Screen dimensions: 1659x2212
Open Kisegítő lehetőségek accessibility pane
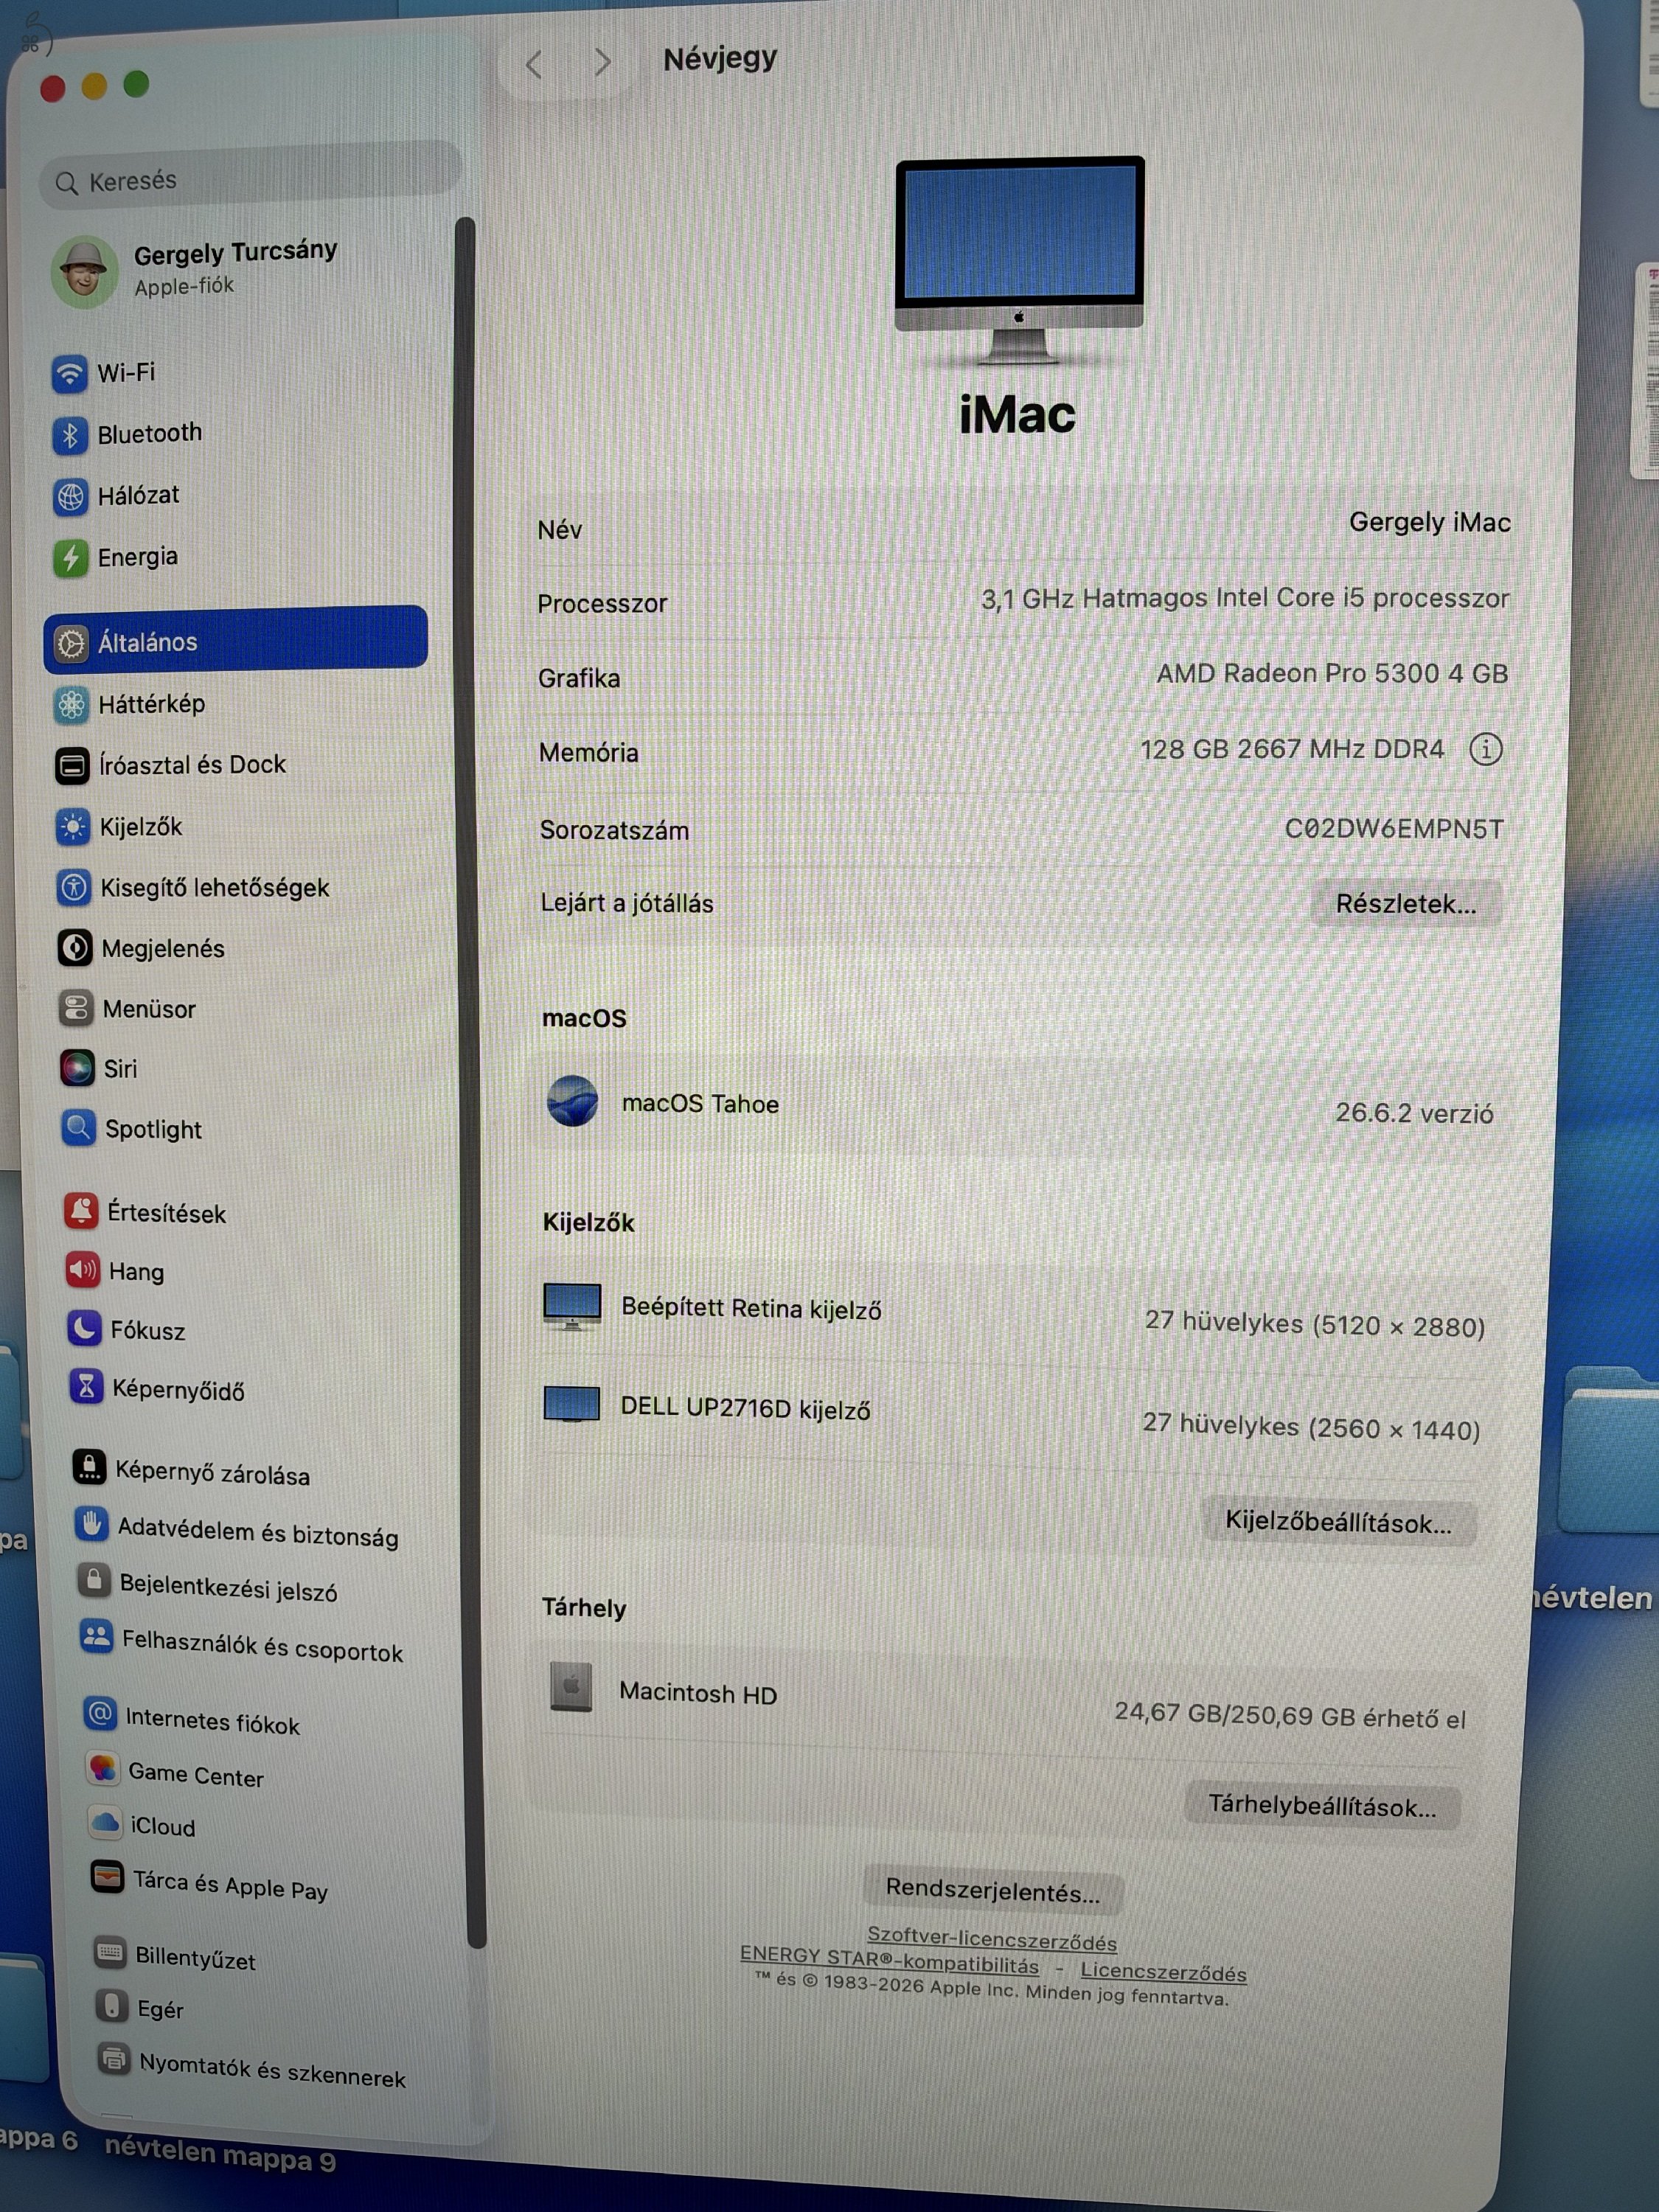(193, 887)
